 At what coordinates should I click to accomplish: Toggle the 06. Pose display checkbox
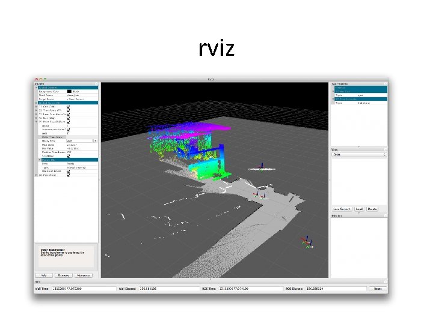pyautogui.click(x=68, y=175)
